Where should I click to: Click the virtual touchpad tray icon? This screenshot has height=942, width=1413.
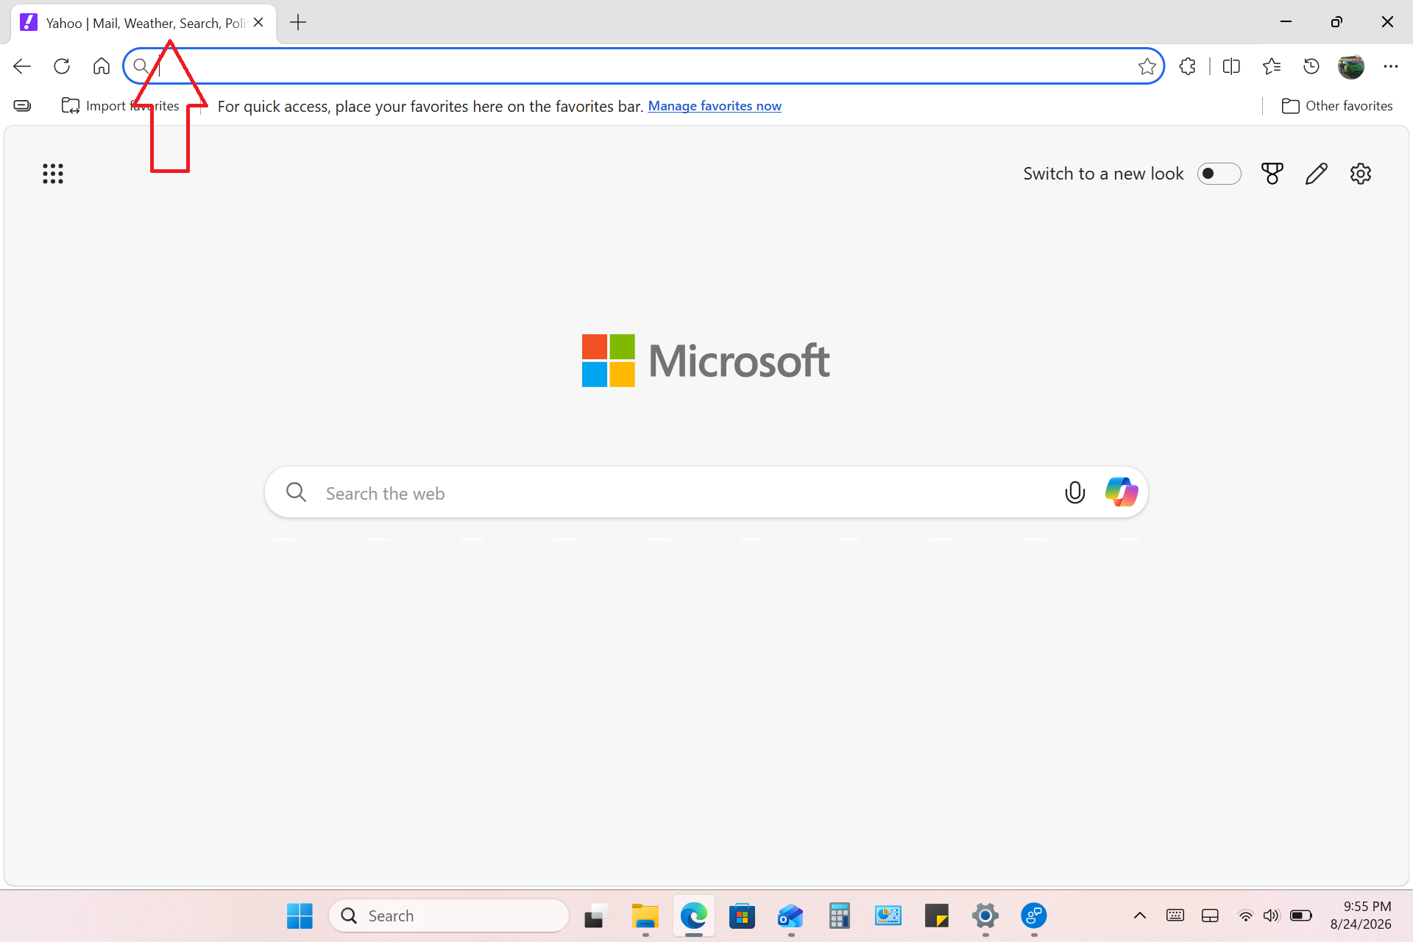1210,916
